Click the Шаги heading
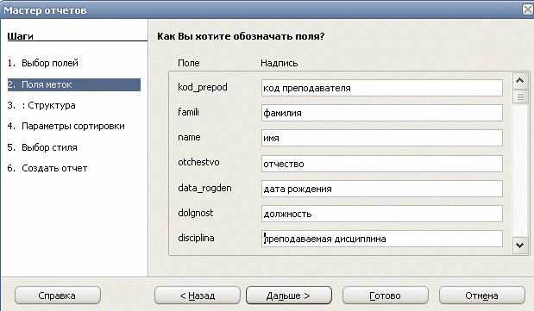534x311 pixels. pyautogui.click(x=20, y=36)
